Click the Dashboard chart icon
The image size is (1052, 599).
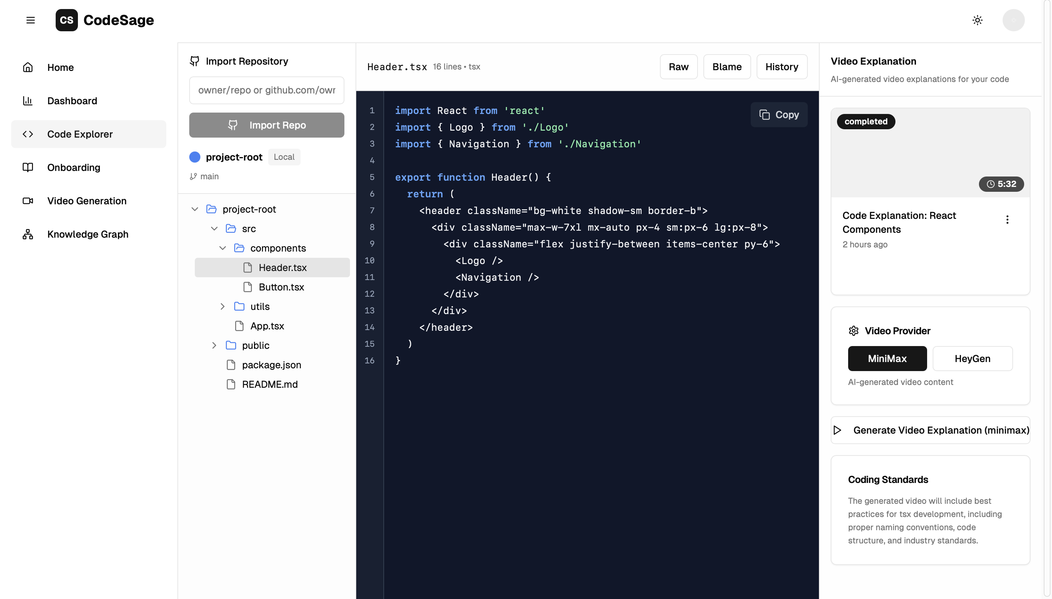point(27,101)
